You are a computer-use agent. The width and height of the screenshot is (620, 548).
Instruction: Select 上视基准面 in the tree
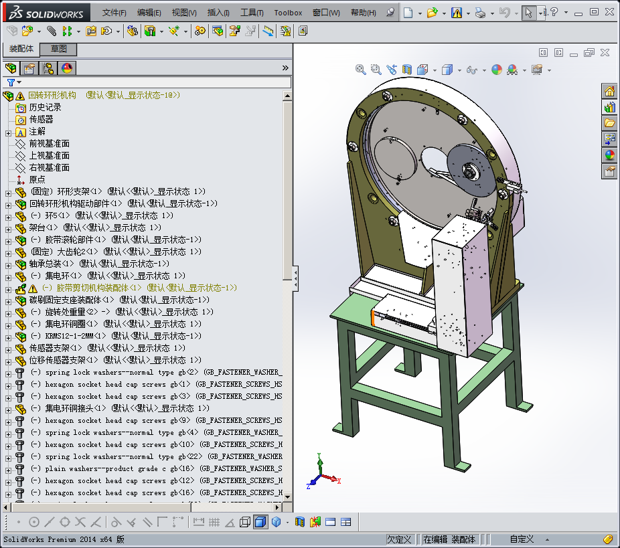[49, 155]
